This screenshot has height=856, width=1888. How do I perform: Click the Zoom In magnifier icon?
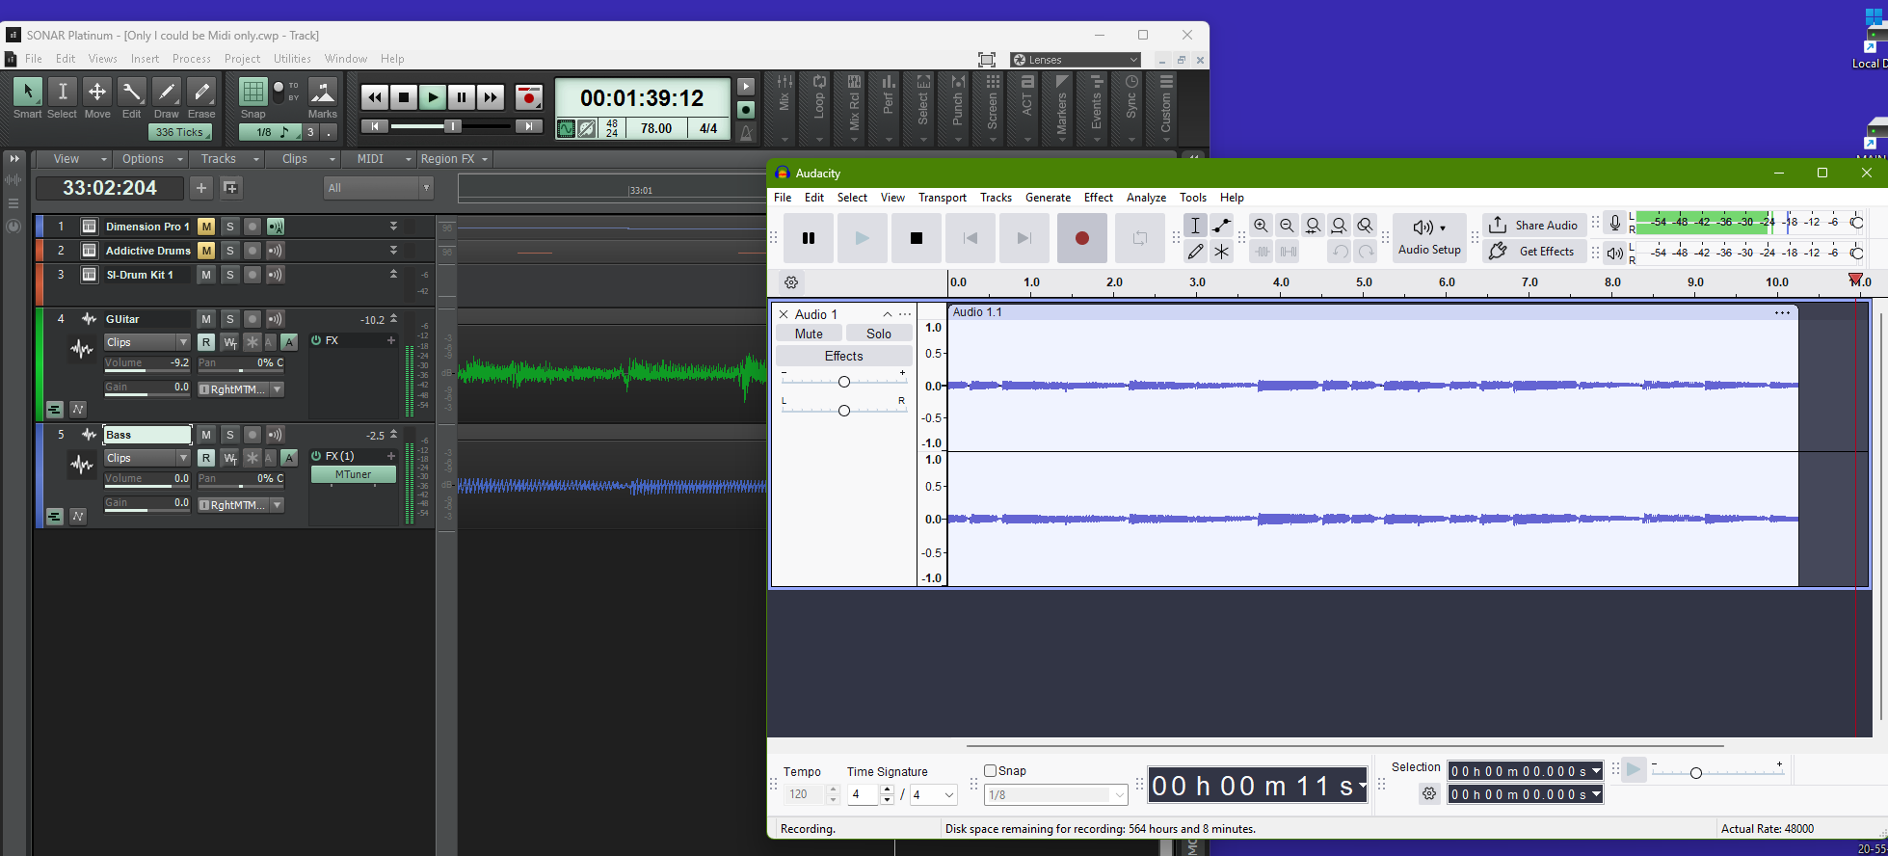[x=1261, y=226]
